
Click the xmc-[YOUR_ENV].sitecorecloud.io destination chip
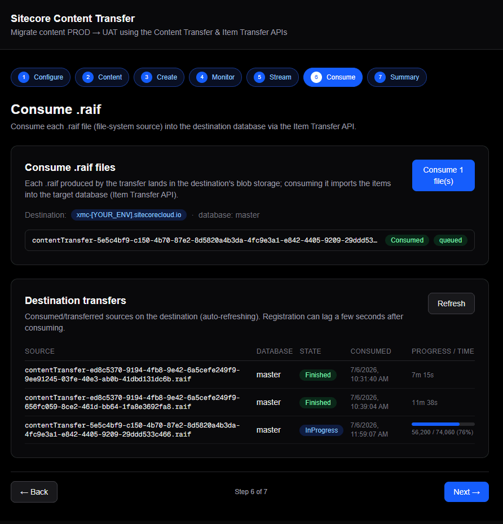tap(129, 215)
